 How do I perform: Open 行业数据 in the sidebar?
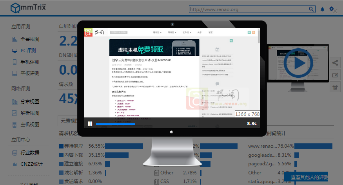30,152
